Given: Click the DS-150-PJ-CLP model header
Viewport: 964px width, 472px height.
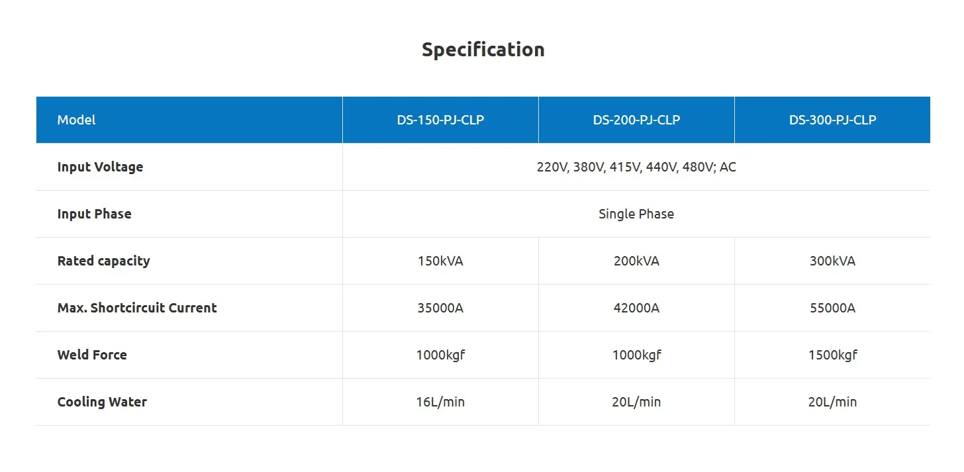Looking at the screenshot, I should [x=440, y=120].
